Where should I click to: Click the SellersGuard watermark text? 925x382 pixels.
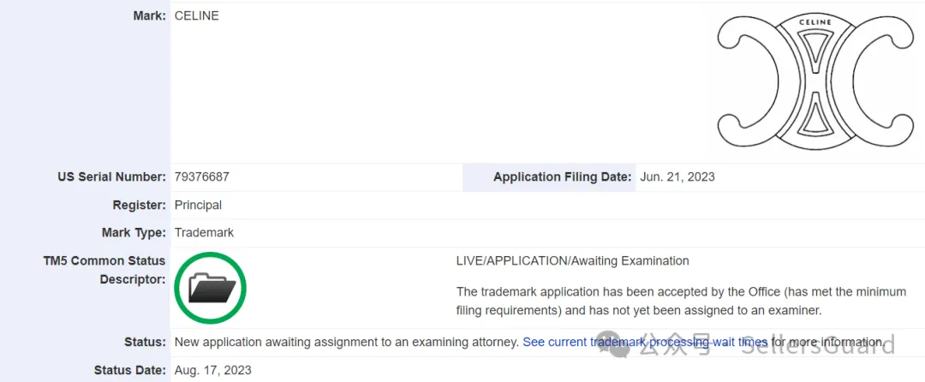point(817,344)
